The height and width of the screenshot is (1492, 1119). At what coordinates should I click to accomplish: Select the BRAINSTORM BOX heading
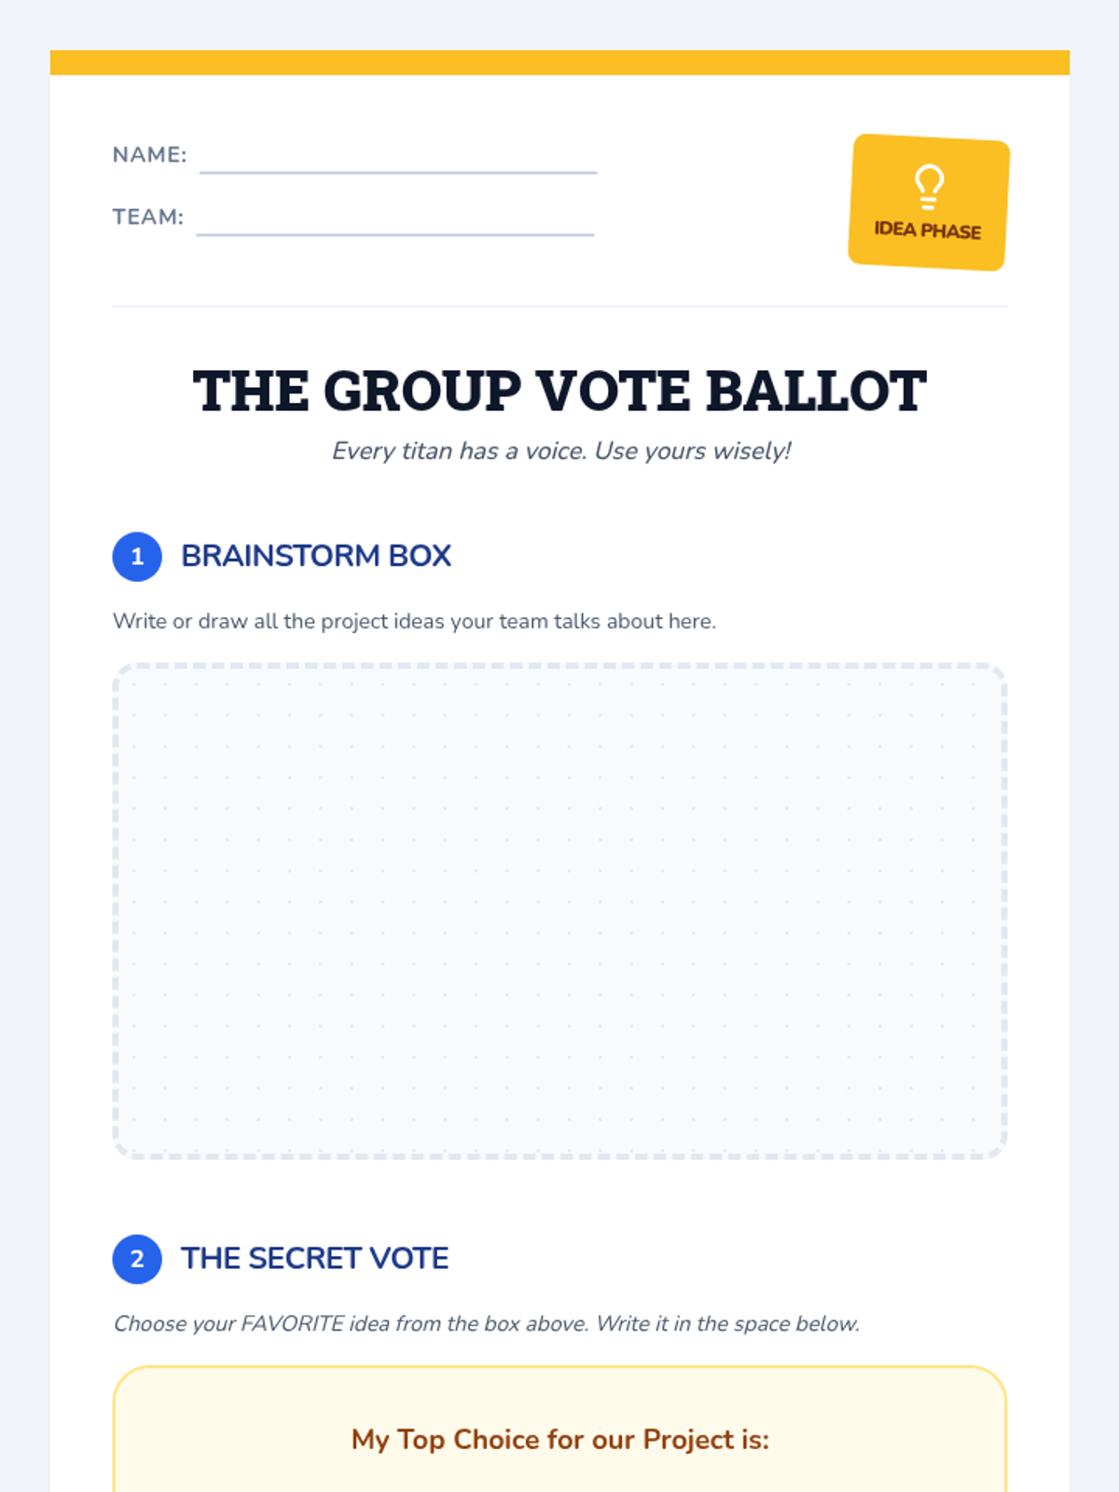pos(316,556)
